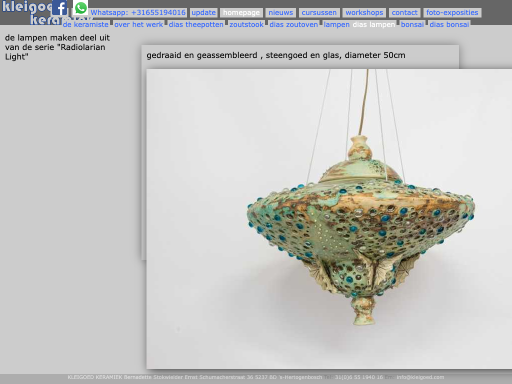Go to the lampen page
512x384 pixels.
click(336, 24)
